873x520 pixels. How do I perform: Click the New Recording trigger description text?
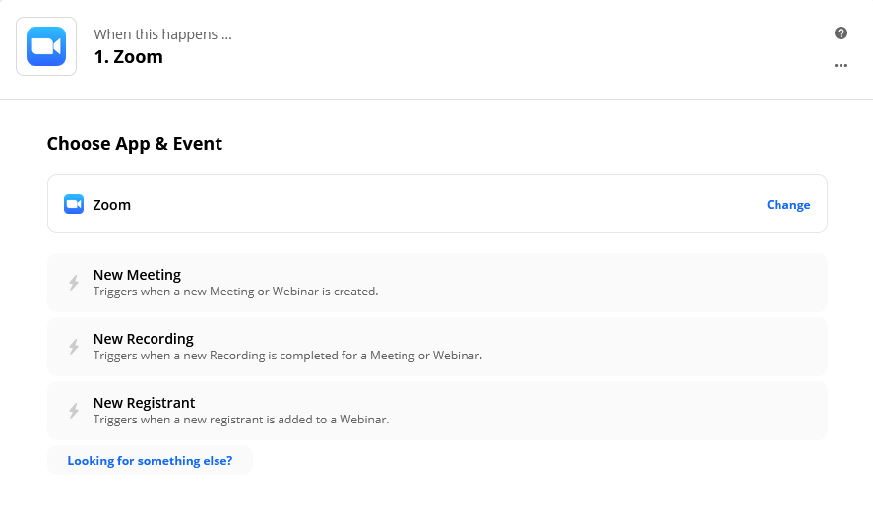[287, 356]
